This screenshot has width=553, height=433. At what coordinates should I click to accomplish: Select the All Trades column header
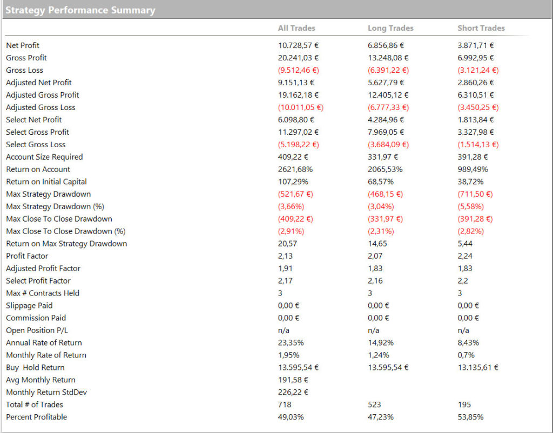click(296, 28)
